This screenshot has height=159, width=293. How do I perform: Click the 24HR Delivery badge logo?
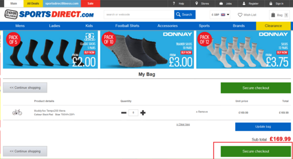click(11, 14)
